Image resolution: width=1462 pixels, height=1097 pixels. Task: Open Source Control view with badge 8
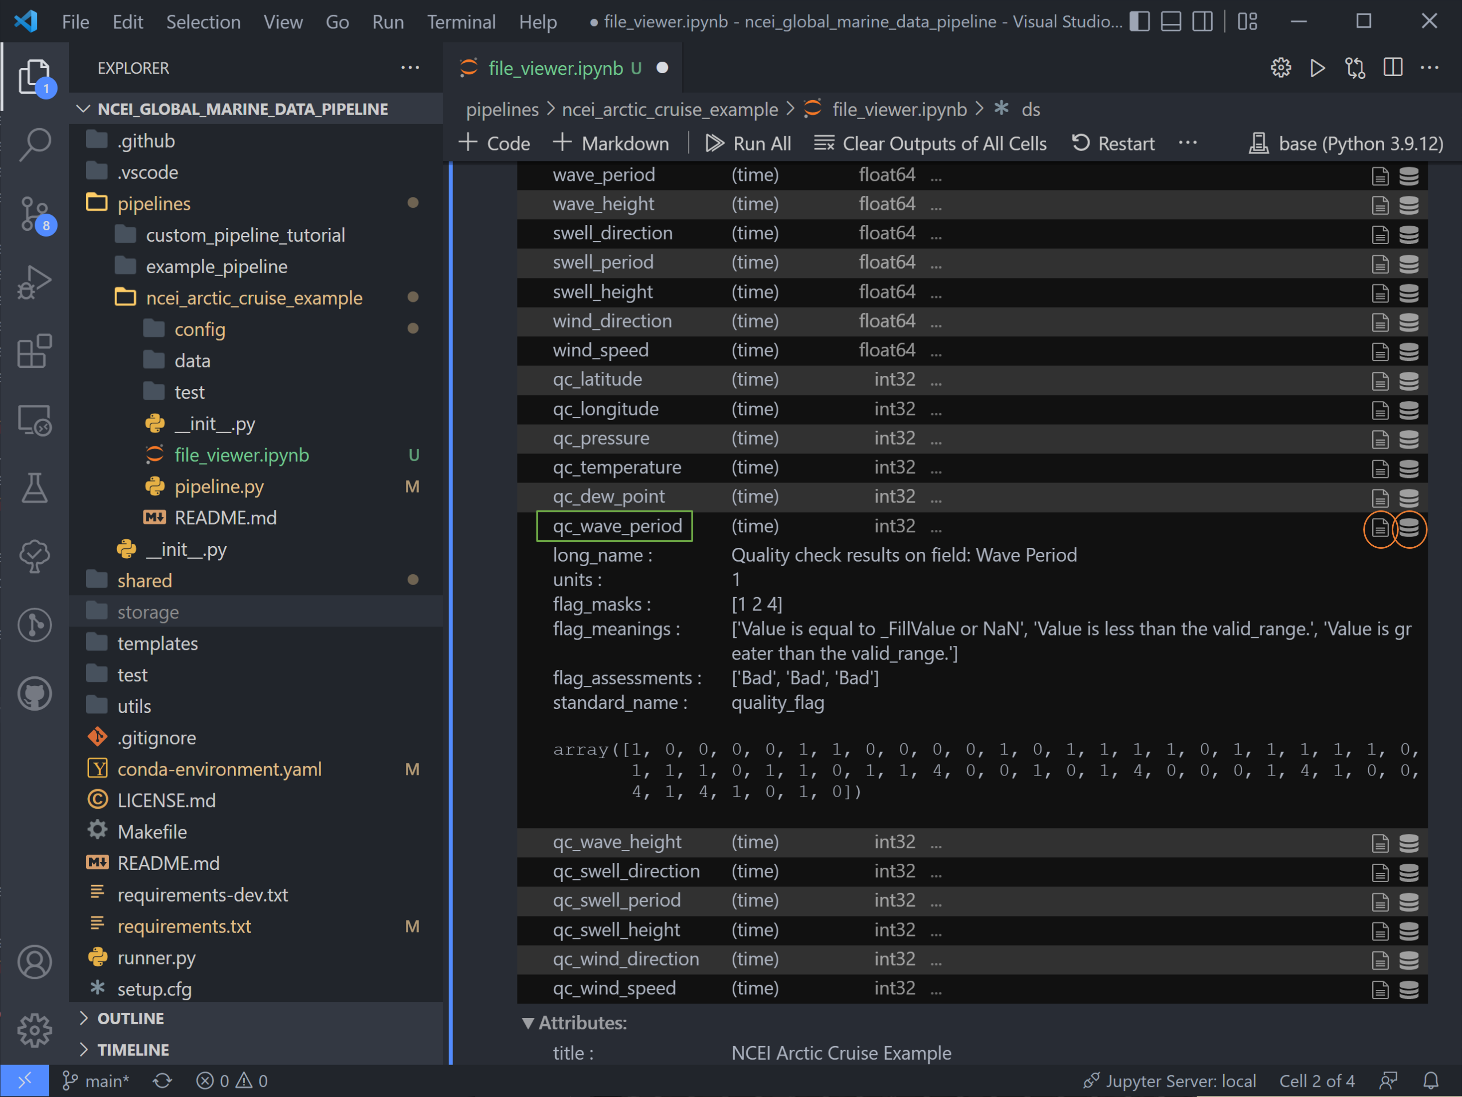(x=34, y=214)
